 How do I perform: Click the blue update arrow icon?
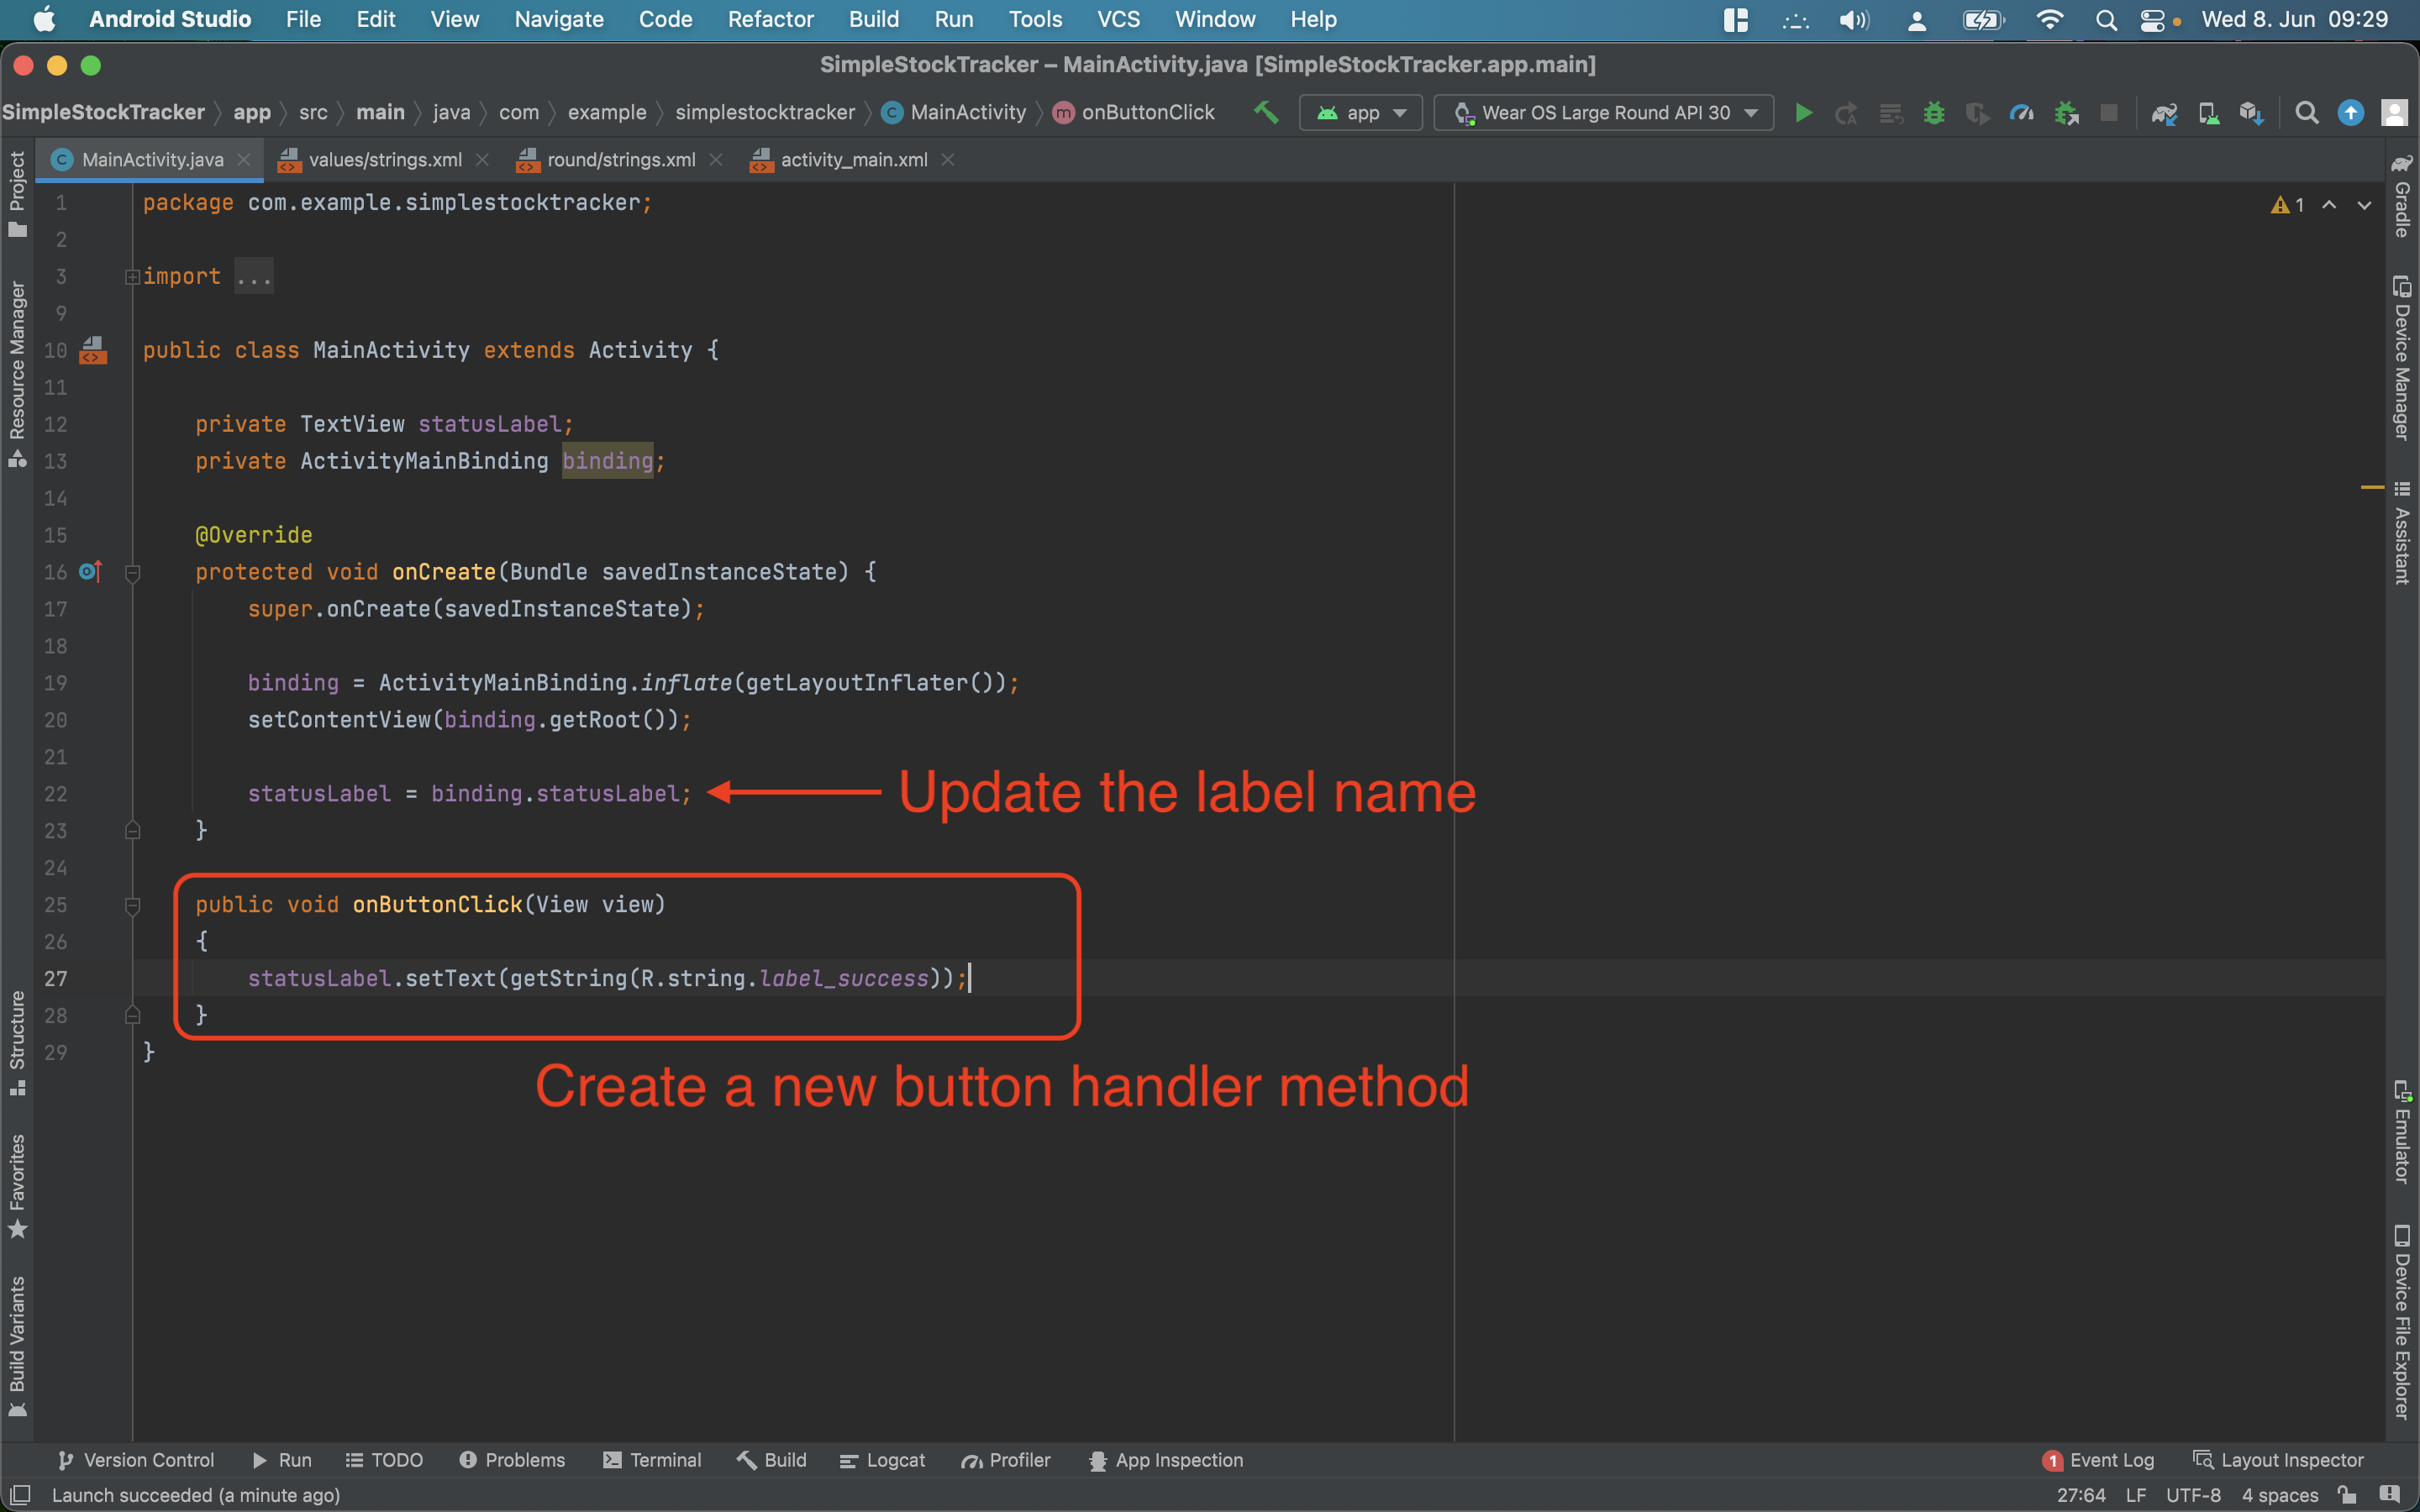pos(2350,113)
